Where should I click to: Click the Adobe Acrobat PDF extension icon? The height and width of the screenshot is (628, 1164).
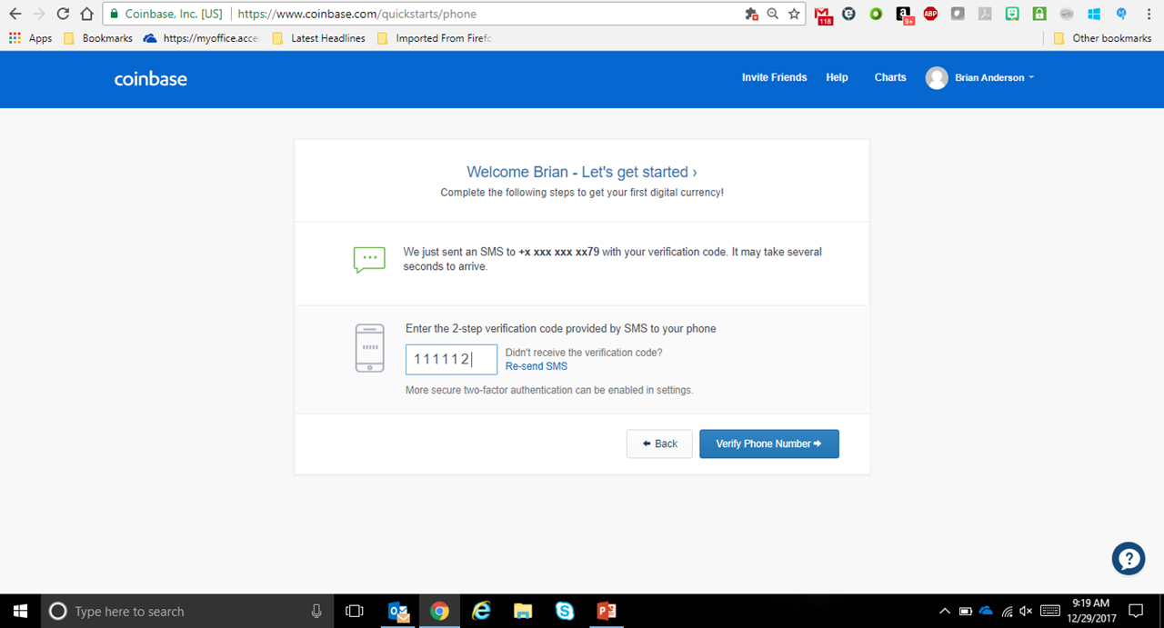[985, 14]
